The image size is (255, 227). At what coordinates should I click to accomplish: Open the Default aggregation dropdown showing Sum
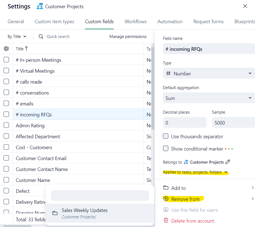(209, 98)
